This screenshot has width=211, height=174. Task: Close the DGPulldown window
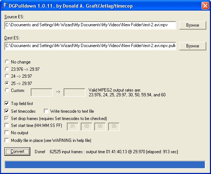tap(205, 6)
